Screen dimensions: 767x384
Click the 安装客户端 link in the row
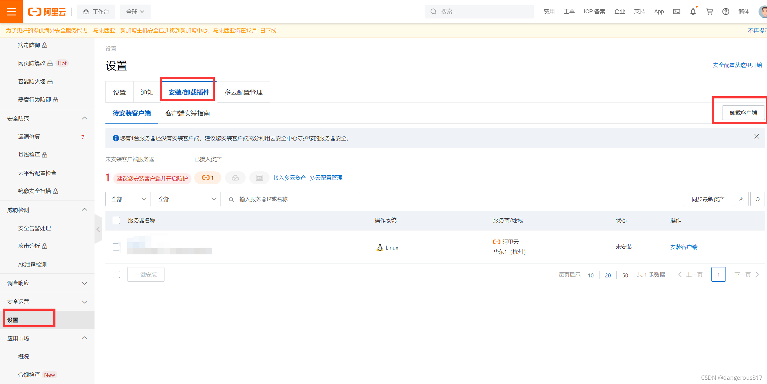[x=684, y=247]
